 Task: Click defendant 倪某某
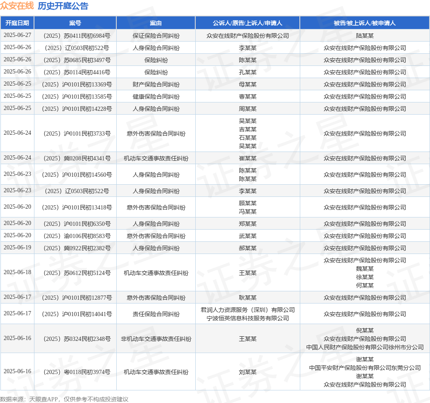[365, 330]
